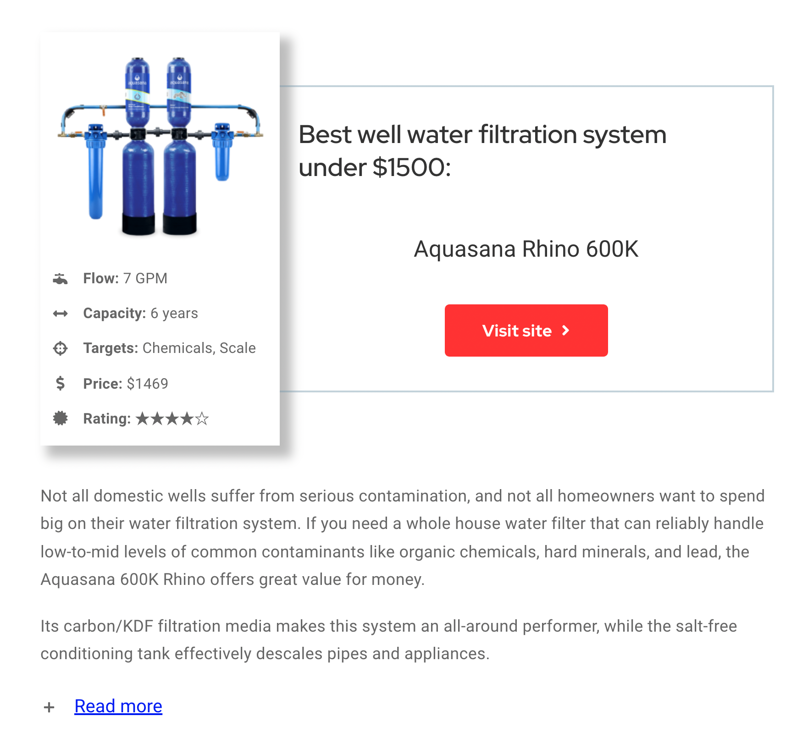This screenshot has width=808, height=749.
Task: Click the chevron arrow in Visit site button
Action: pos(566,330)
